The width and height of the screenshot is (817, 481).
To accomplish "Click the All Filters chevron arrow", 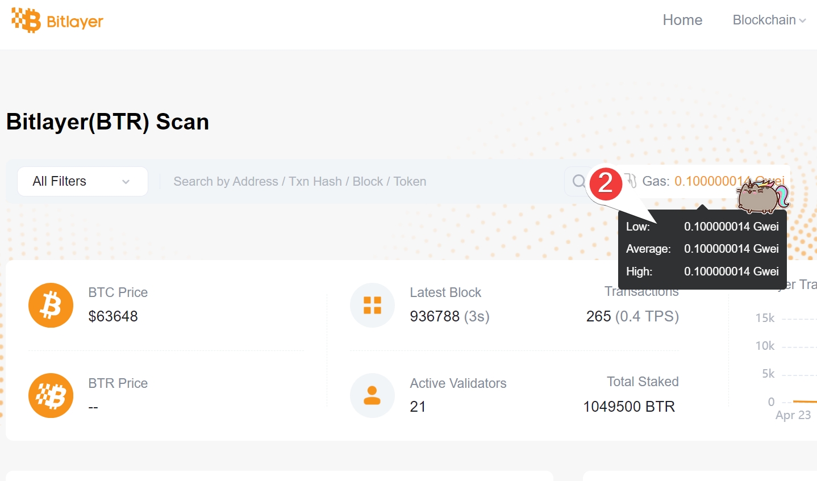I will (126, 182).
